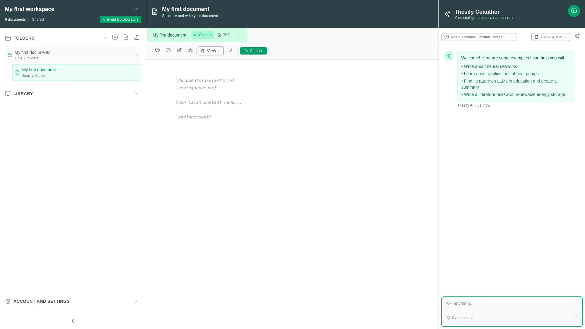Click the Thesify AI avatar sparkle icon
Screen dimensions: 585x329
point(449,56)
